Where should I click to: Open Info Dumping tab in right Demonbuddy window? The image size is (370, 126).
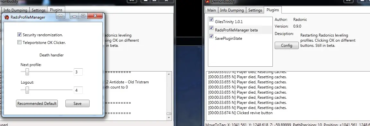(232, 10)
